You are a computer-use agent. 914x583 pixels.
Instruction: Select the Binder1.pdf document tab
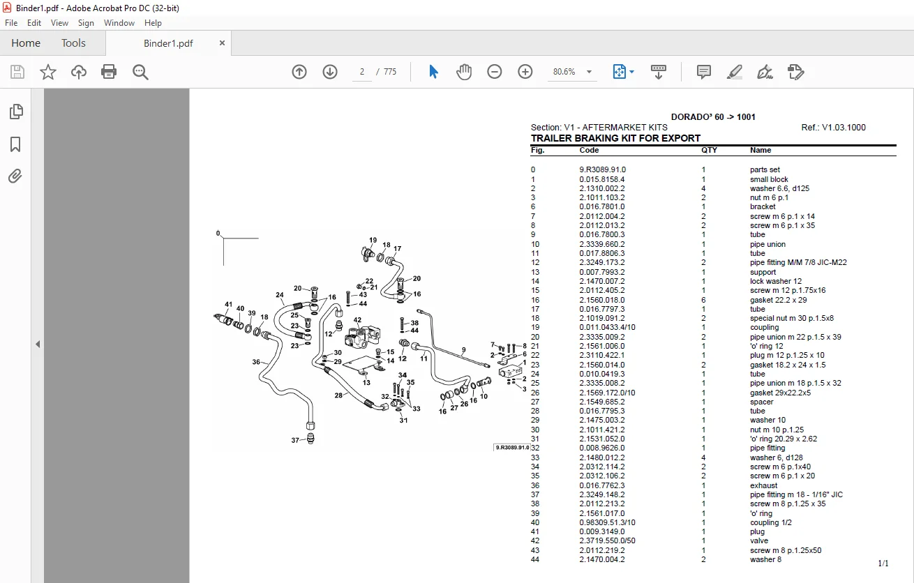pos(168,43)
